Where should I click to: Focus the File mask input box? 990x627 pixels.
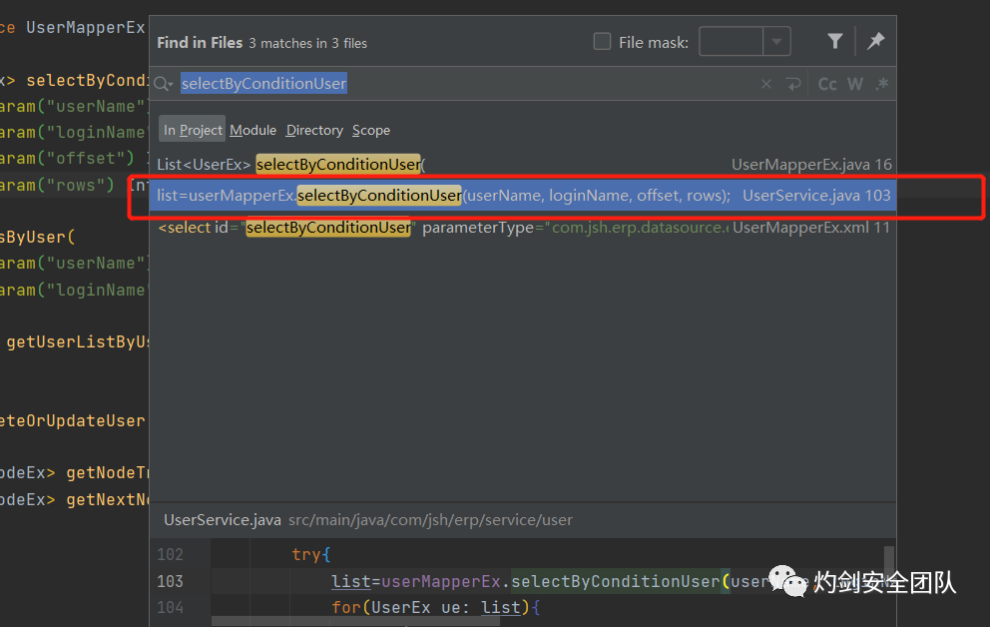(732, 42)
